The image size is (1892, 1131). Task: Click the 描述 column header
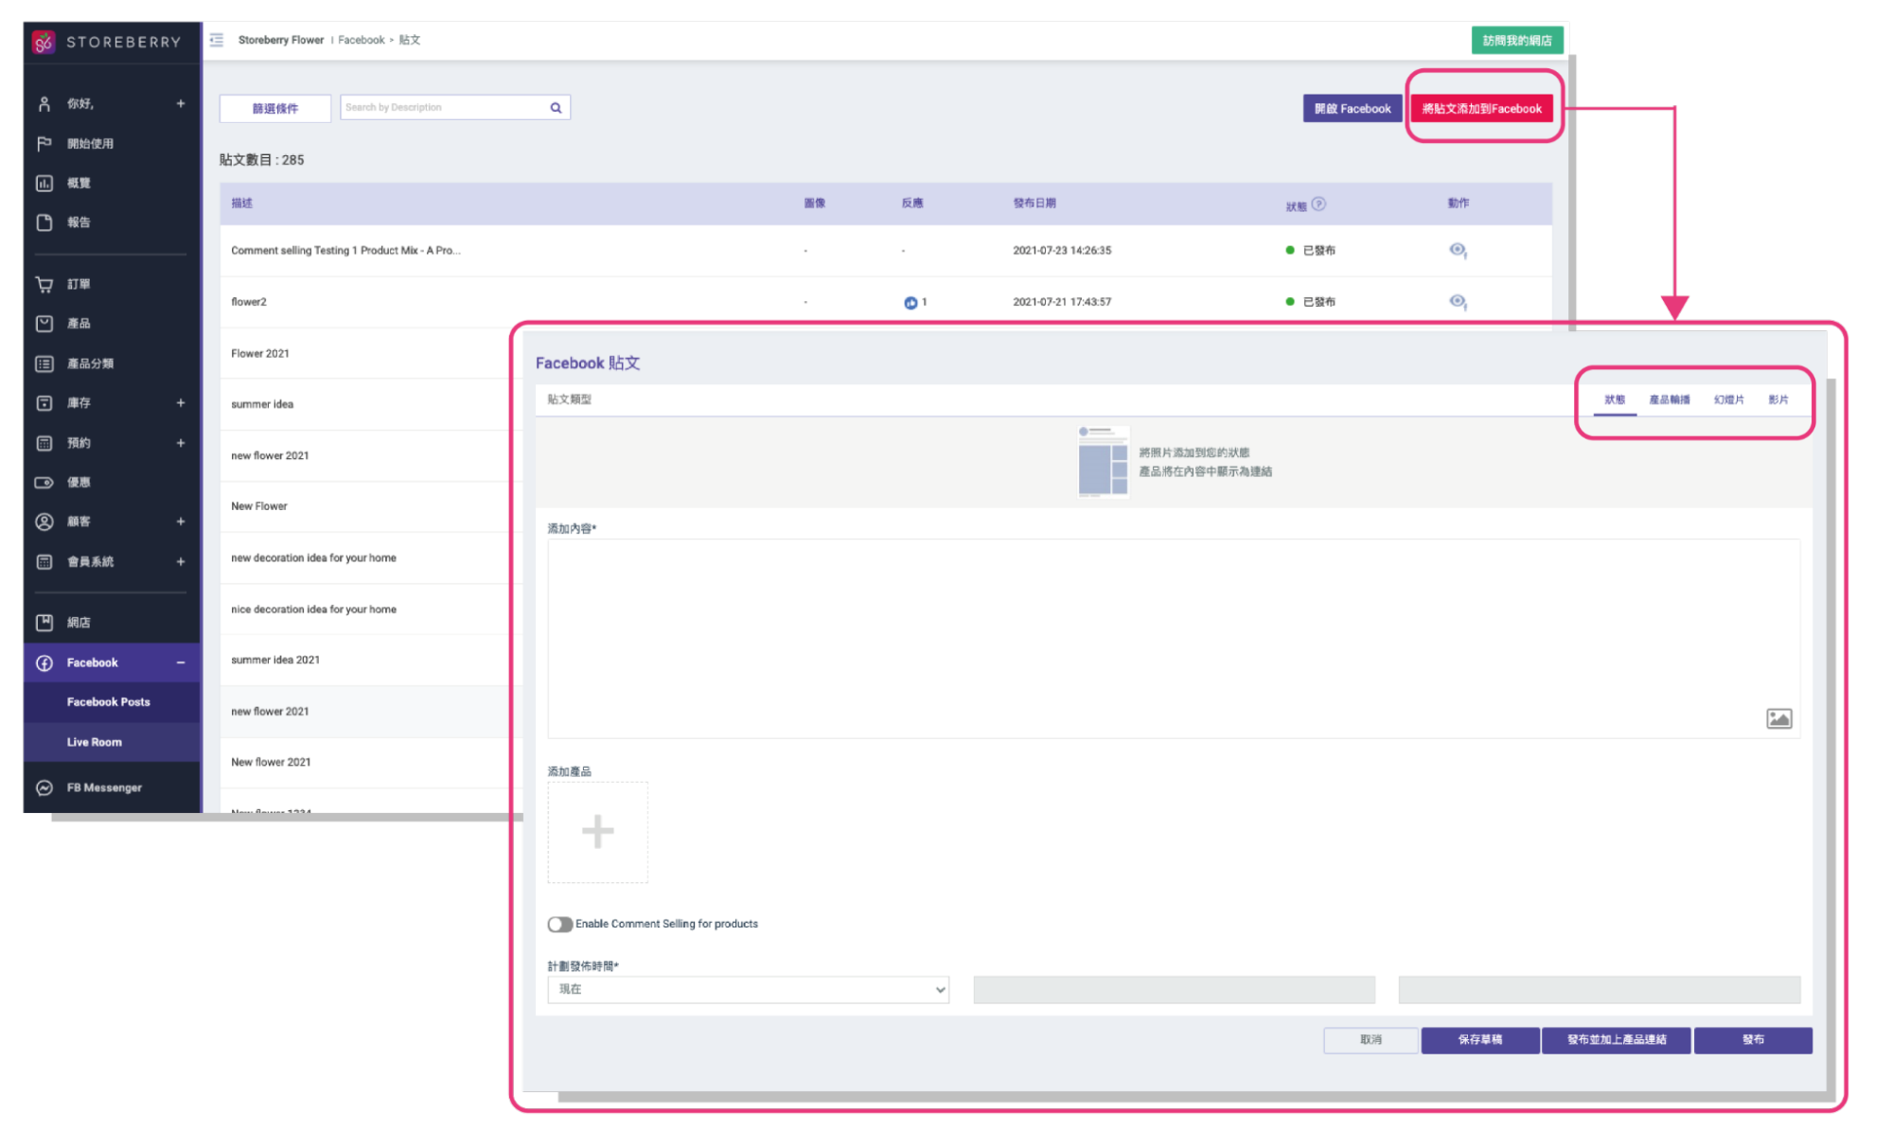(x=241, y=203)
